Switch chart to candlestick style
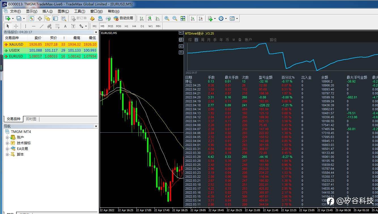 click(150, 18)
